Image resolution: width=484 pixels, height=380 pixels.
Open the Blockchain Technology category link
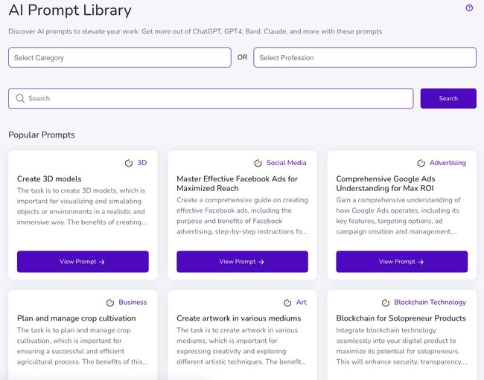(430, 303)
